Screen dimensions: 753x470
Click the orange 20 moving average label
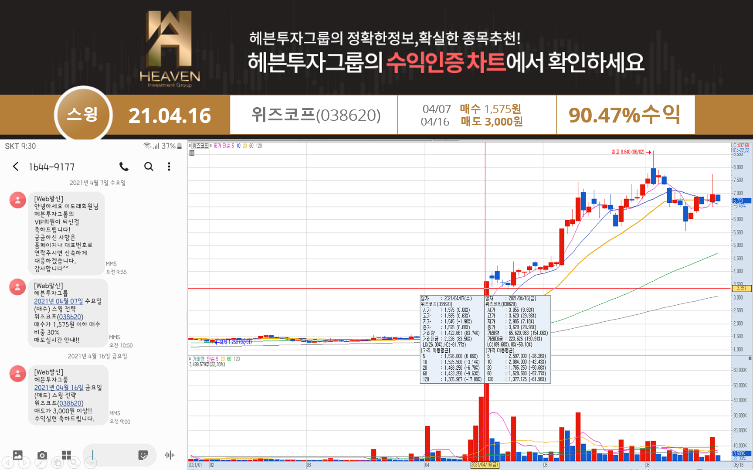coord(245,146)
